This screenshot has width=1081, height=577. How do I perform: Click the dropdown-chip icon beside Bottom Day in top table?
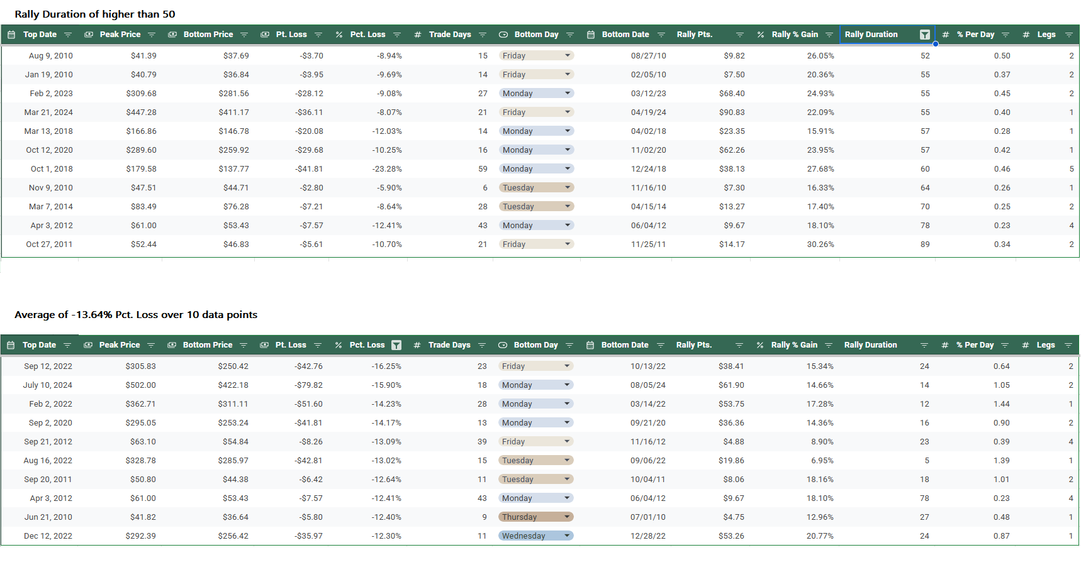[x=503, y=35]
